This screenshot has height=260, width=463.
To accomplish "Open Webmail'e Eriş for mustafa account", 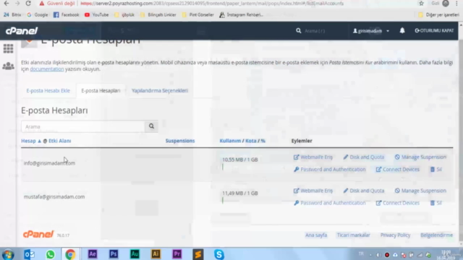I will click(313, 191).
